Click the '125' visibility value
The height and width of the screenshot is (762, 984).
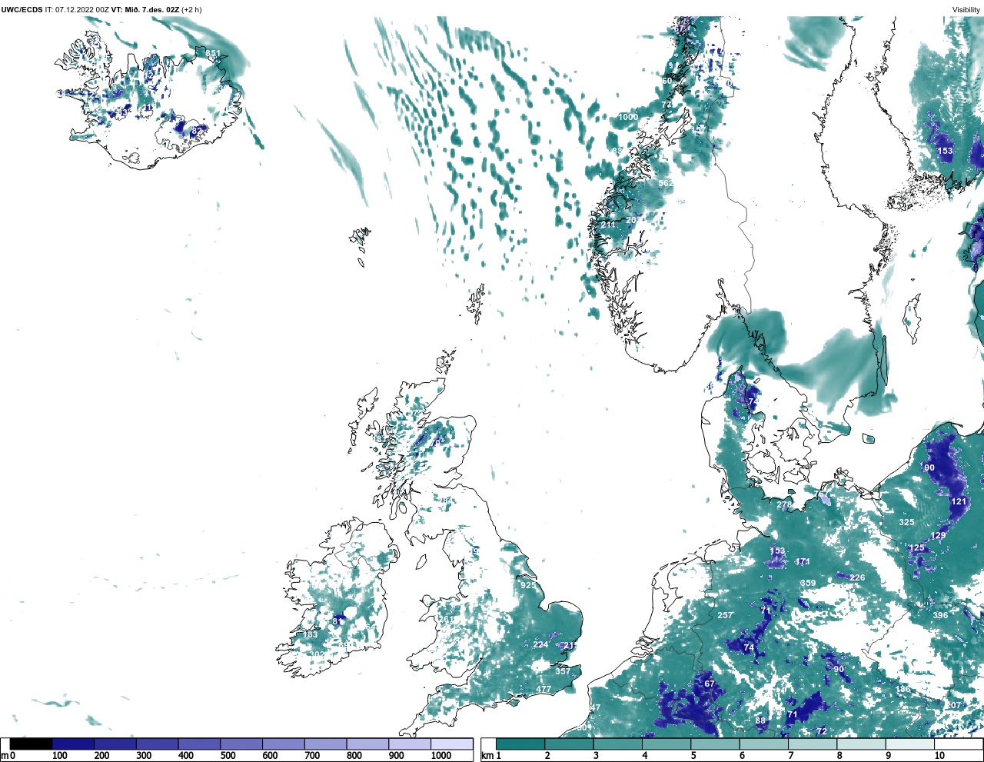click(x=916, y=548)
